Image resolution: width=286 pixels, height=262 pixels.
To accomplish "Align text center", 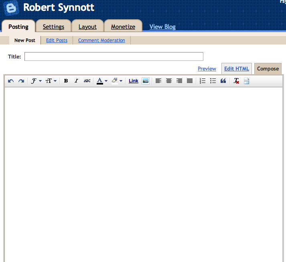I will [x=169, y=81].
